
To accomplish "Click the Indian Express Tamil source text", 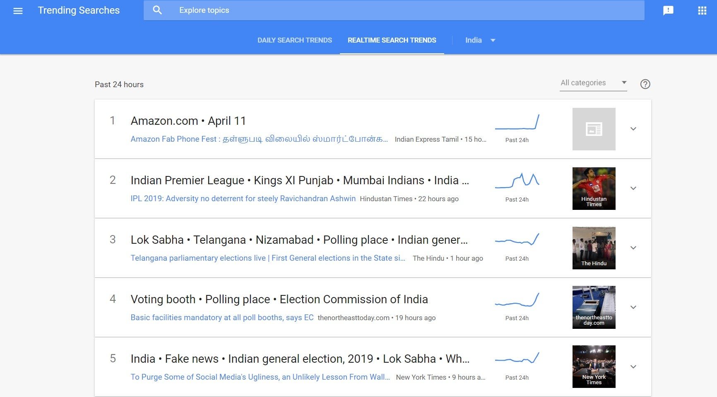I will 426,139.
